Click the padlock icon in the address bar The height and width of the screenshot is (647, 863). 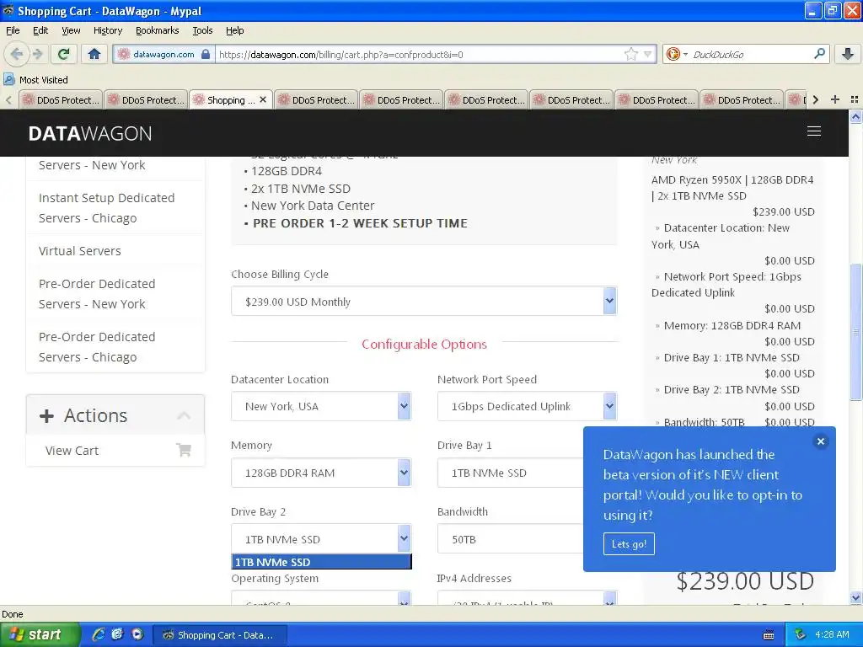[x=206, y=54]
